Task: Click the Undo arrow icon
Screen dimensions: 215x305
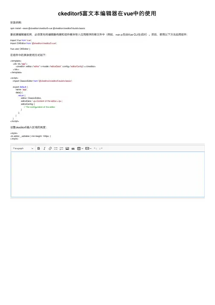Action: pos(95,148)
